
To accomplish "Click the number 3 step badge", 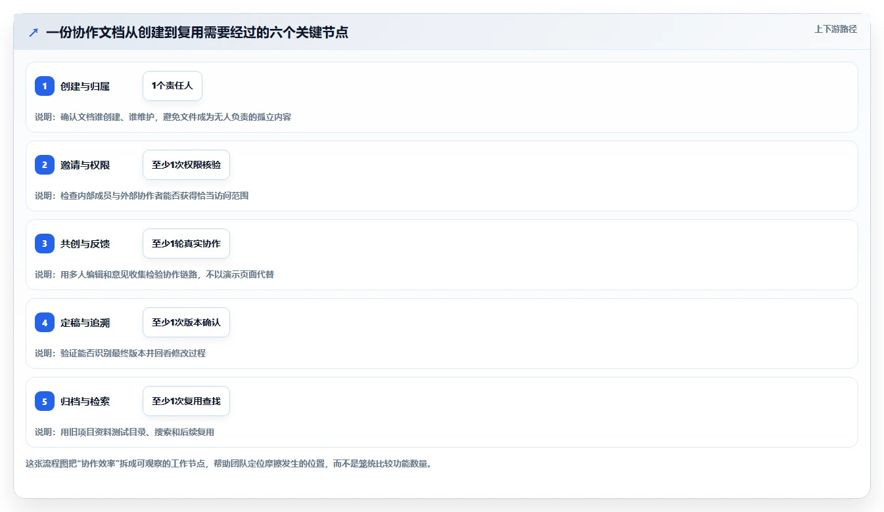I will coord(45,244).
